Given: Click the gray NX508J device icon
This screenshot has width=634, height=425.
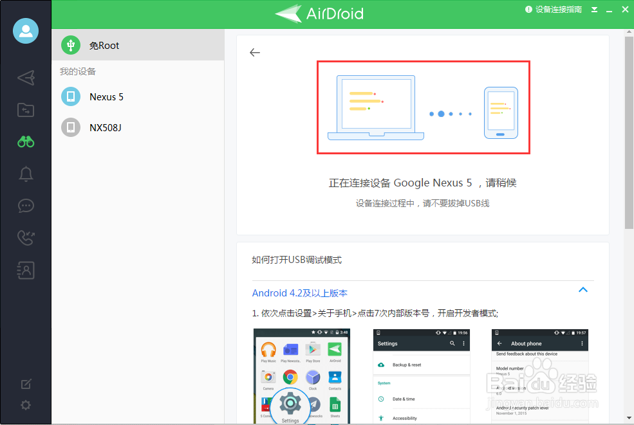Looking at the screenshot, I should 71,127.
